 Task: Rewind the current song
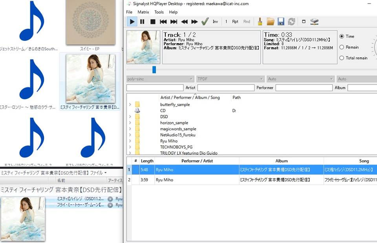point(184,22)
